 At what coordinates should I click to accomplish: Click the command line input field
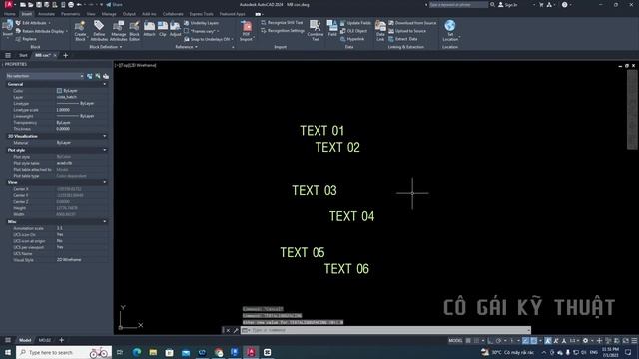[385, 330]
